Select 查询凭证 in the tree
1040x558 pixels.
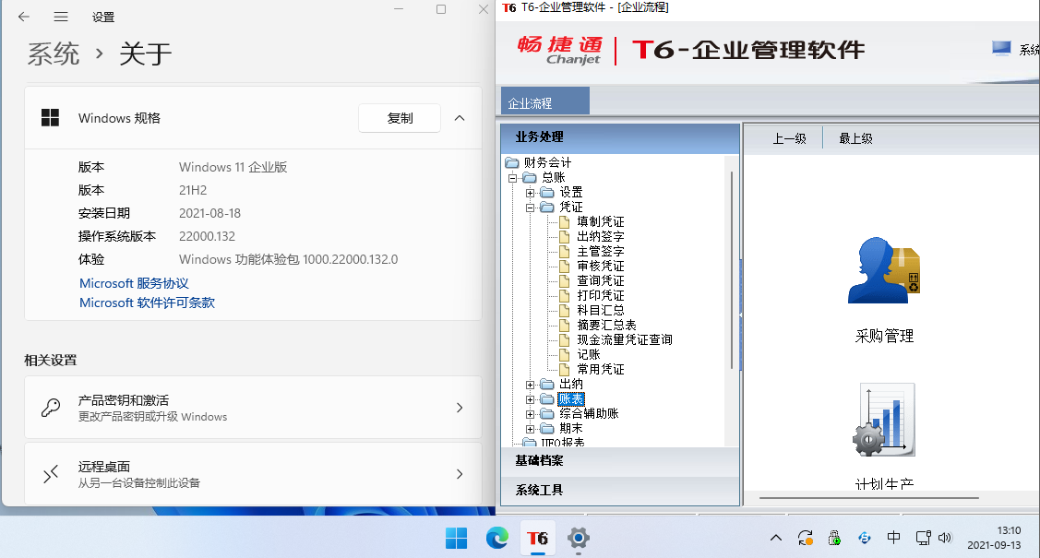click(600, 280)
